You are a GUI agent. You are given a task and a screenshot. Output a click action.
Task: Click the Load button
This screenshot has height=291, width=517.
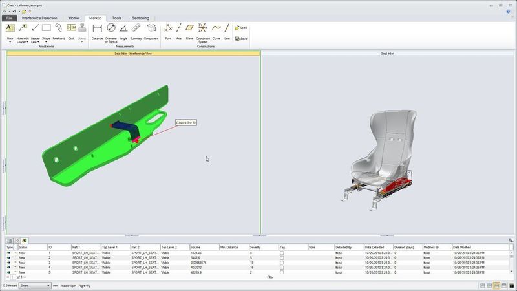pos(240,28)
